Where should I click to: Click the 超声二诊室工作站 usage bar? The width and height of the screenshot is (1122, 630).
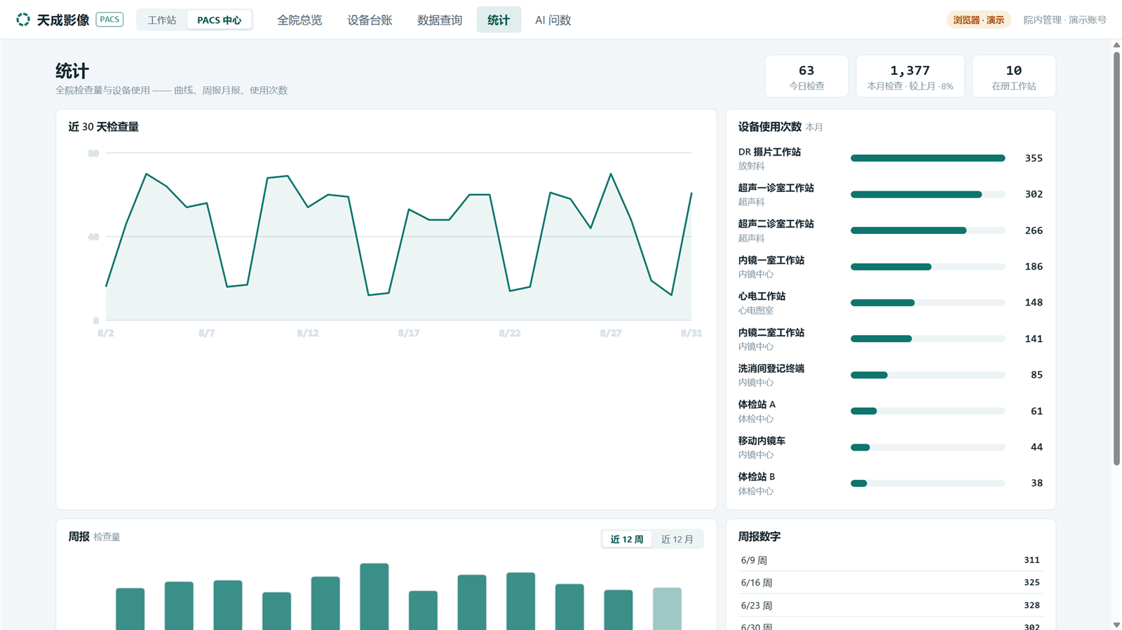coord(928,231)
